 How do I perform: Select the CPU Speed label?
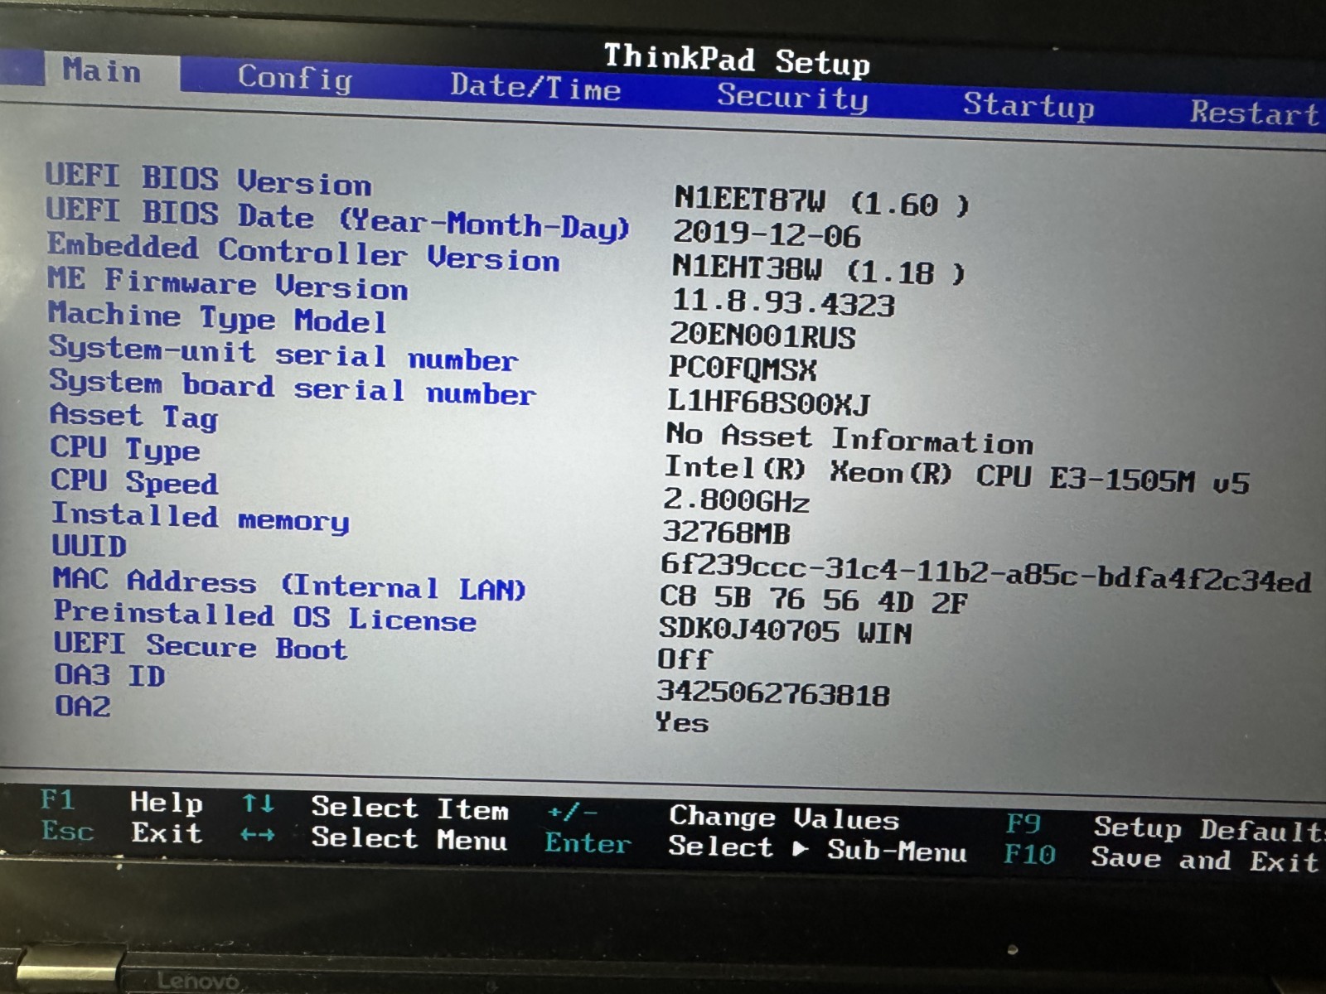(x=134, y=482)
